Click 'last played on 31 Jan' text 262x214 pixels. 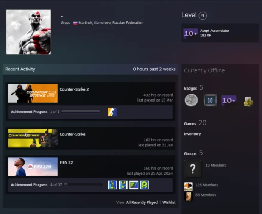155,145
